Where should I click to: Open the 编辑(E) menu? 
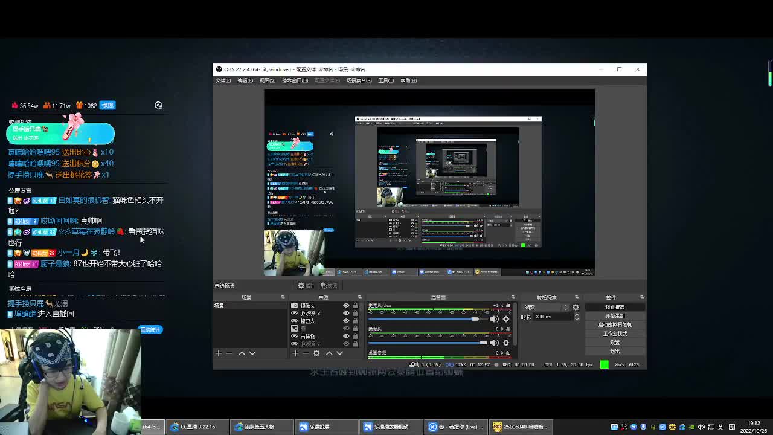(245, 80)
